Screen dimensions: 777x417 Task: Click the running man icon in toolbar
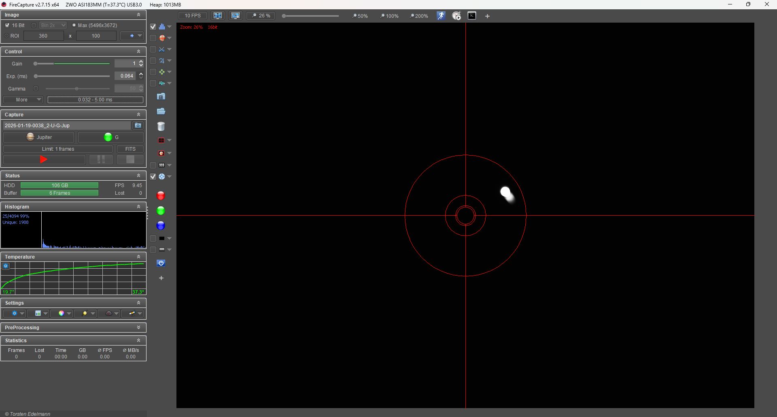(x=441, y=16)
